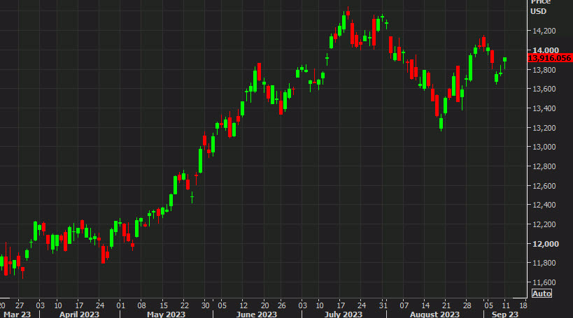Click the date tick 27 in March
Image resolution: width=573 pixels, height=318 pixels.
[x=20, y=305]
